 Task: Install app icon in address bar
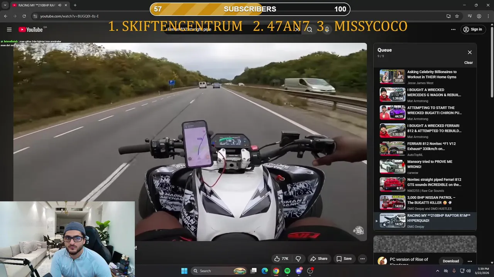tap(448, 16)
